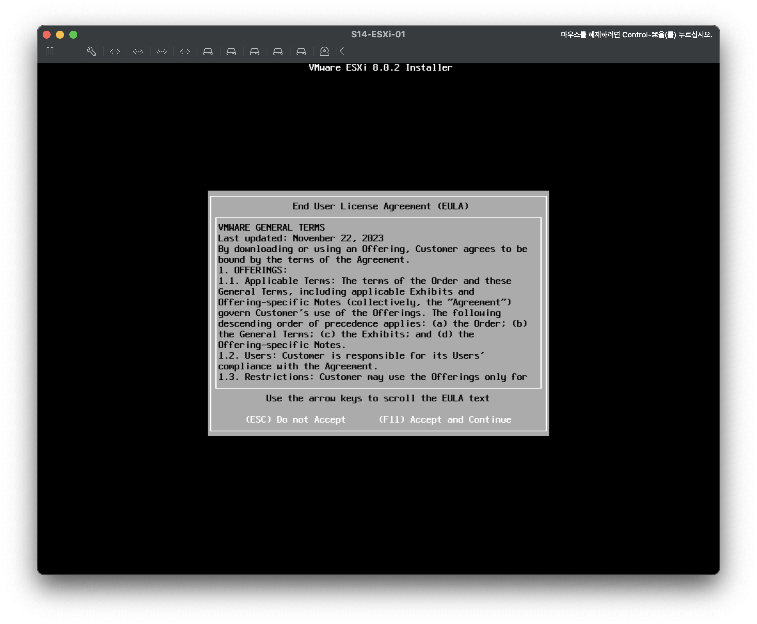This screenshot has height=624, width=757.
Task: Open VM settings wrench icon
Action: 91,51
